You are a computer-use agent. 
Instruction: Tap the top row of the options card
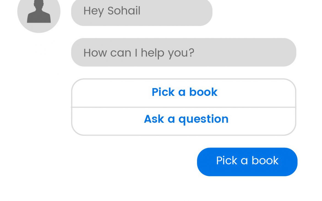point(184,93)
